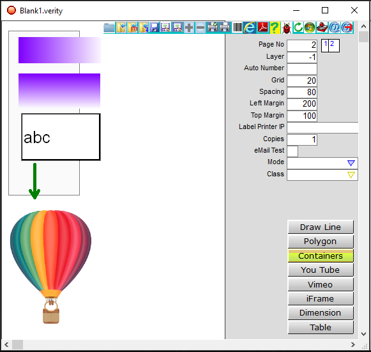Click the green refresh arrow icon
This screenshot has width=371, height=352.
pyautogui.click(x=298, y=27)
